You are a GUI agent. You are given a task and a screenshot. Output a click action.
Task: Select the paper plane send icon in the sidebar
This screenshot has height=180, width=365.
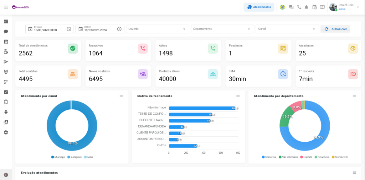point(6,61)
